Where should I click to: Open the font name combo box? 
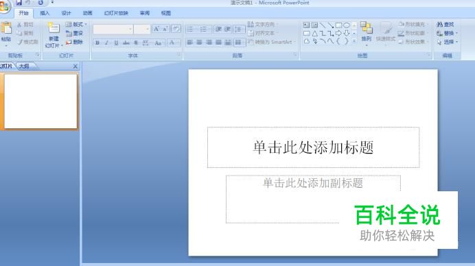tap(113, 29)
